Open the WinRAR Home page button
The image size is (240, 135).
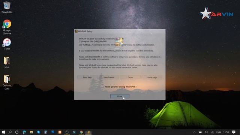[152, 78]
